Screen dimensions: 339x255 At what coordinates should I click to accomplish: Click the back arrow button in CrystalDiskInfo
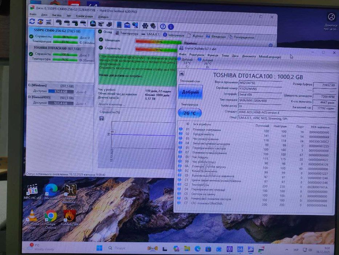click(182, 74)
